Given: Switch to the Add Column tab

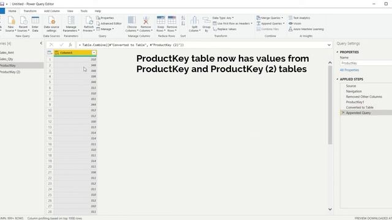Looking at the screenshot, I should (51, 11).
